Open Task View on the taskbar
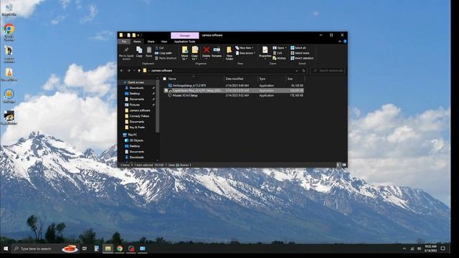The height and width of the screenshot is (258, 459). point(85,249)
